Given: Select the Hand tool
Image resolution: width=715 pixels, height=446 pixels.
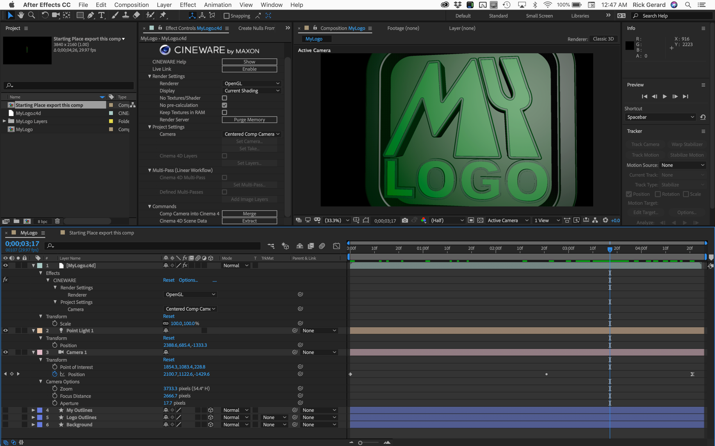Looking at the screenshot, I should point(21,15).
